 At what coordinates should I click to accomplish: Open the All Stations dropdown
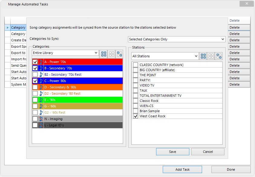click(165, 56)
